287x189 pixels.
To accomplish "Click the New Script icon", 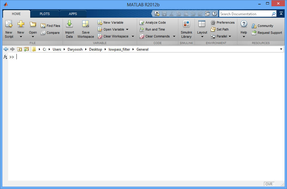I will click(x=9, y=24).
